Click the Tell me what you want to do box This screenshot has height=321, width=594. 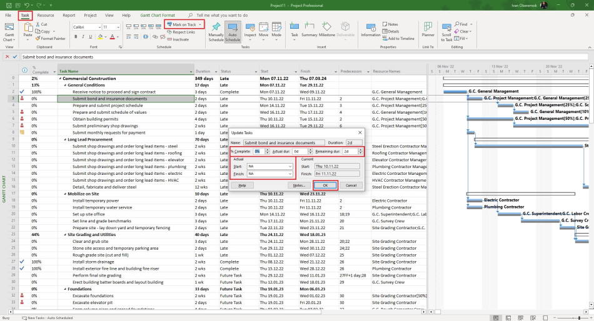point(222,16)
